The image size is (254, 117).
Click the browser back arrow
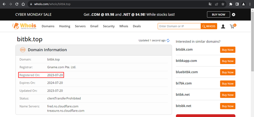(4, 4)
